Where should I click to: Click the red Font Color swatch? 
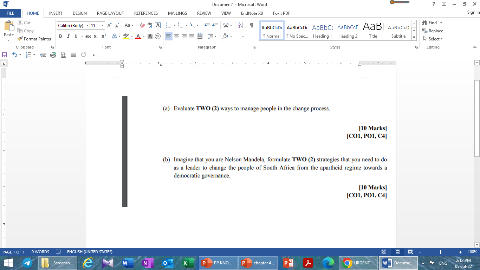[x=139, y=36]
